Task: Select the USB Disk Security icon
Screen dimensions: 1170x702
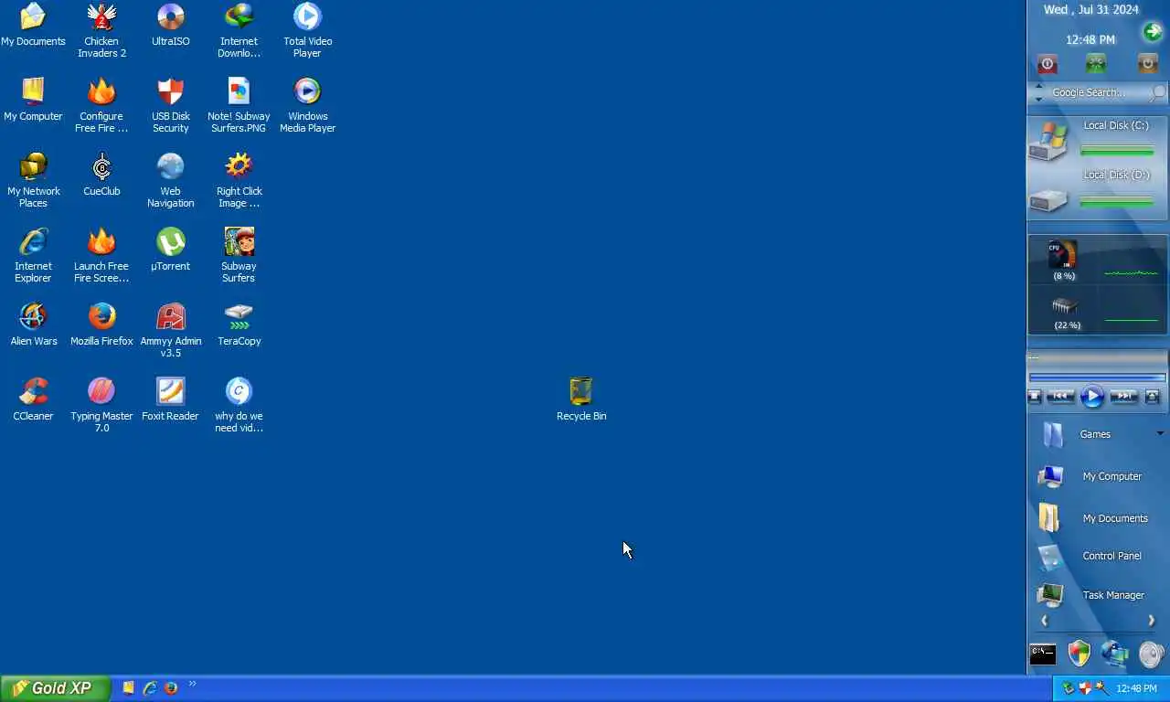Action: pyautogui.click(x=170, y=106)
